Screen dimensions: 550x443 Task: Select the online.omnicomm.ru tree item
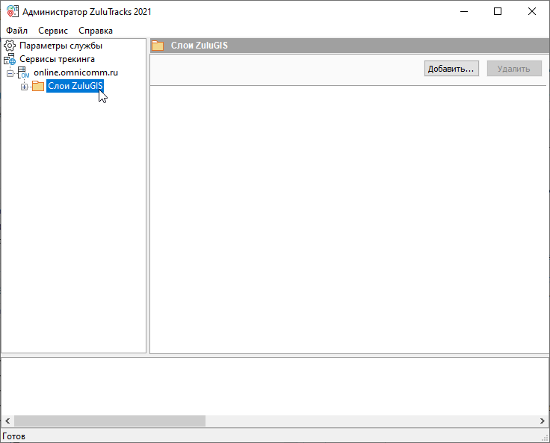click(75, 72)
